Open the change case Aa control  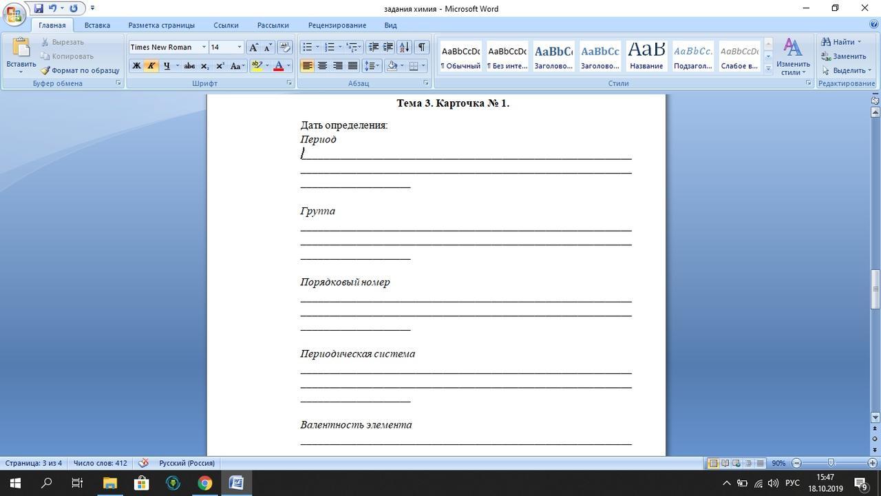tap(237, 66)
